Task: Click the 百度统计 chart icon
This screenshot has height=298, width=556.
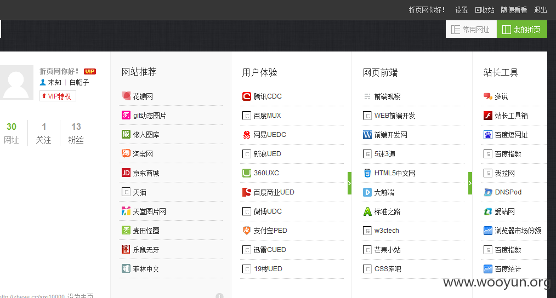Action: [488, 269]
